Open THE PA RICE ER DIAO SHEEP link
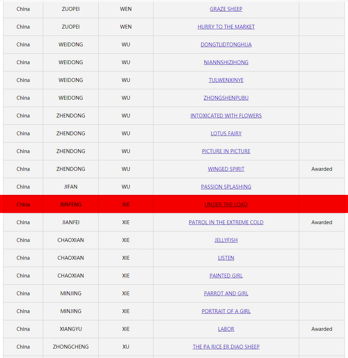Screen dimensions: 348x358 [x=226, y=347]
